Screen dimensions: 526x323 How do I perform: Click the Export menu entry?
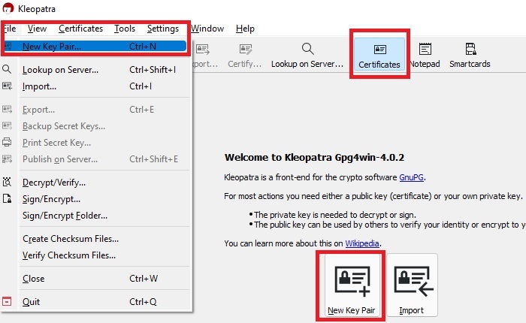[95, 110]
